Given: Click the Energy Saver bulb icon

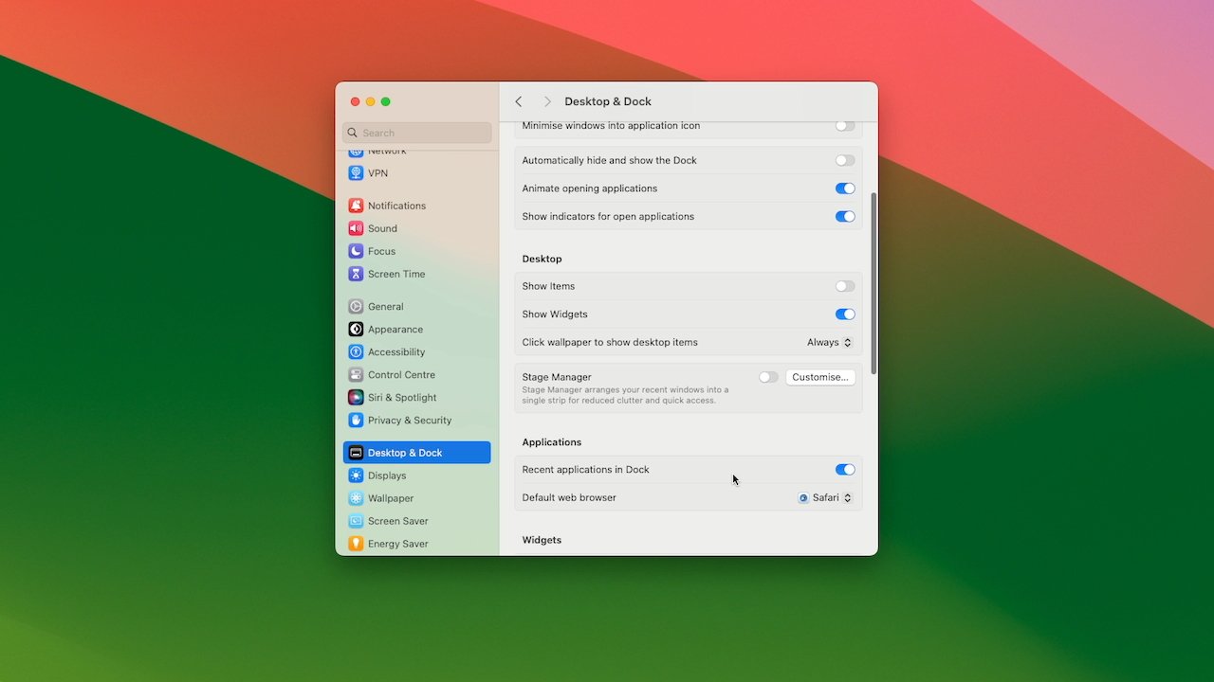Looking at the screenshot, I should click(x=356, y=544).
